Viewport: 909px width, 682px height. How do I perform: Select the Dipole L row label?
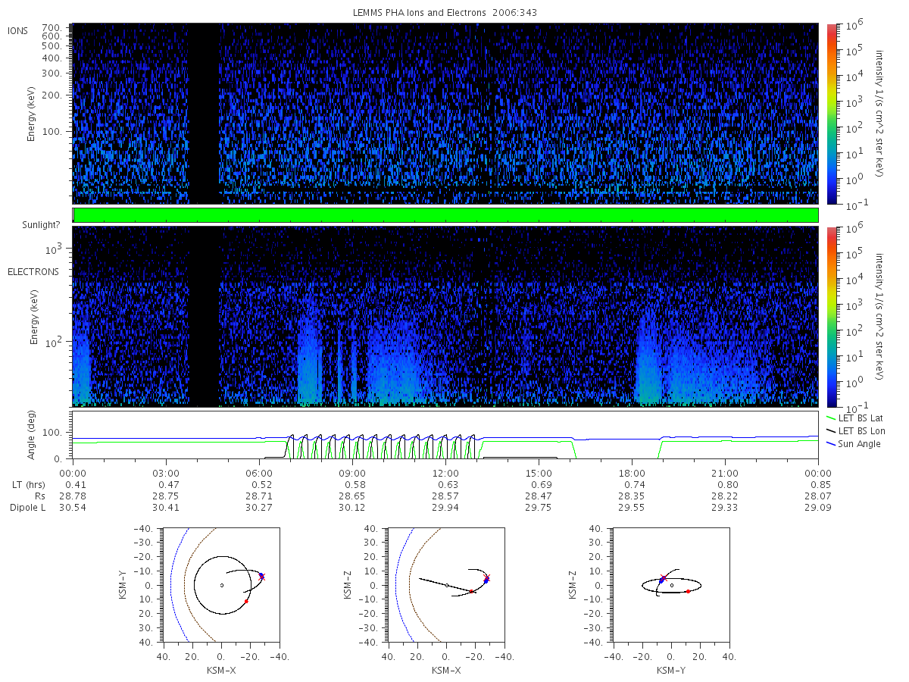pos(27,508)
